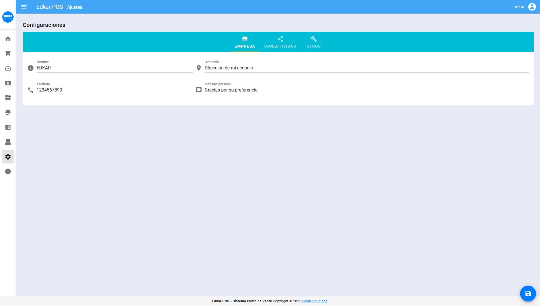Open the speedometer dashboard icon
The width and height of the screenshot is (540, 306).
[8, 68]
